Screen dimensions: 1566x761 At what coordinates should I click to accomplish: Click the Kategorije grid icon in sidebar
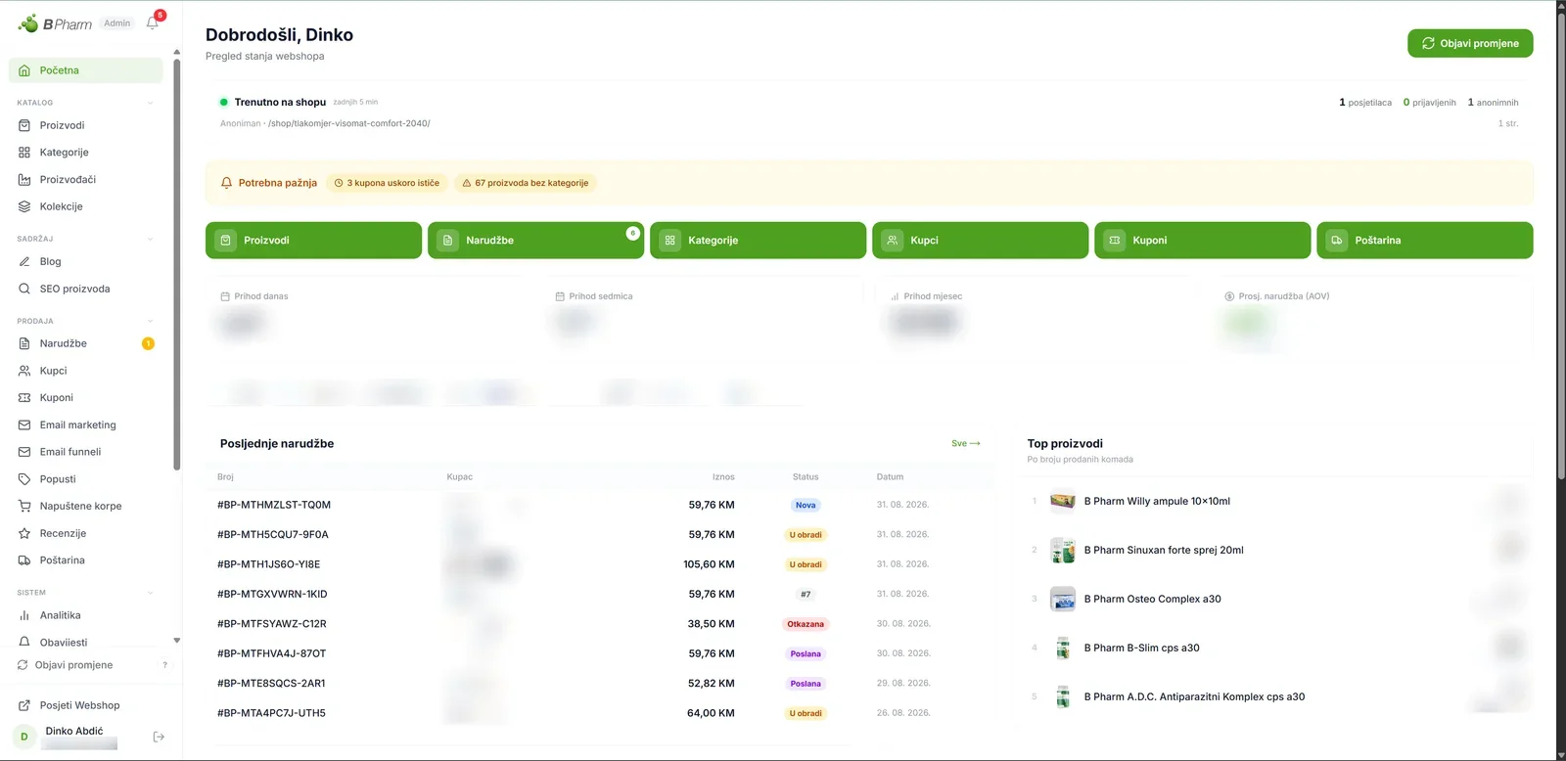[24, 153]
